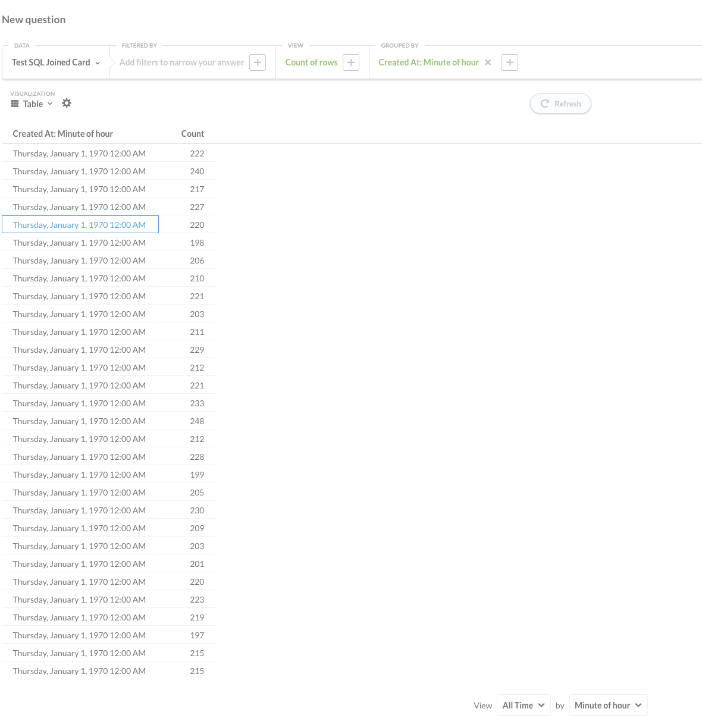Click the plus icon to add a filter
The width and height of the screenshot is (702, 718).
tap(258, 62)
